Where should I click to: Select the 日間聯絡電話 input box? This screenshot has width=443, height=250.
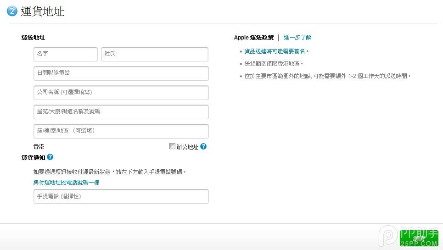(x=121, y=73)
